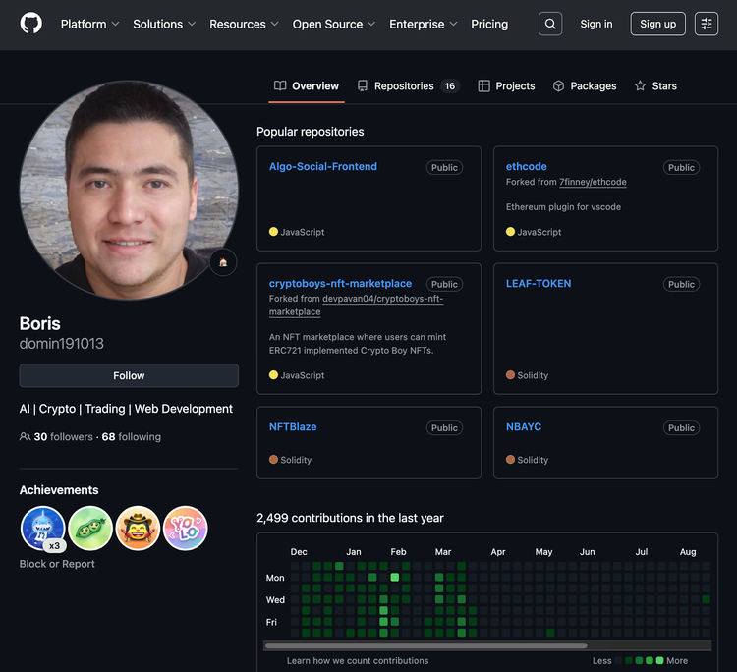Open the Algo-Social-Frontend repository

[323, 167]
